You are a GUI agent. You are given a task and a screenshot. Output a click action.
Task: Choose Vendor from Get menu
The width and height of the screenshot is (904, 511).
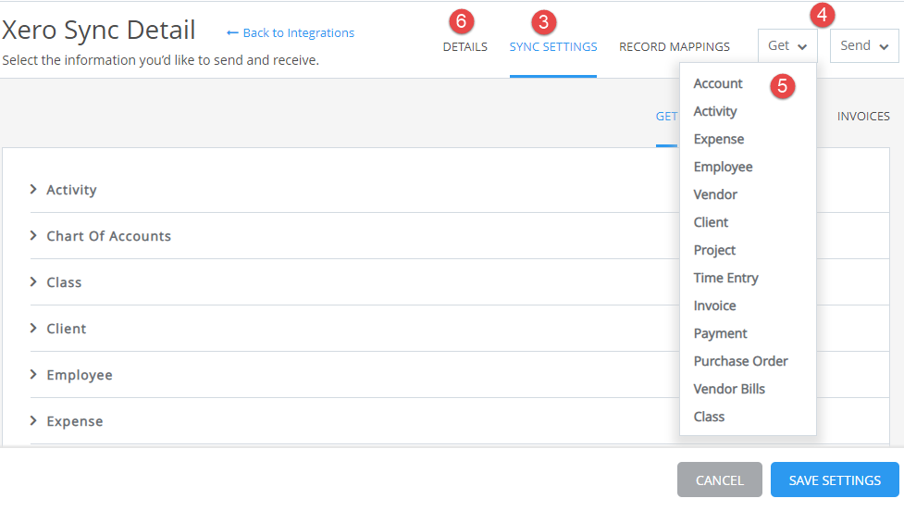(715, 194)
